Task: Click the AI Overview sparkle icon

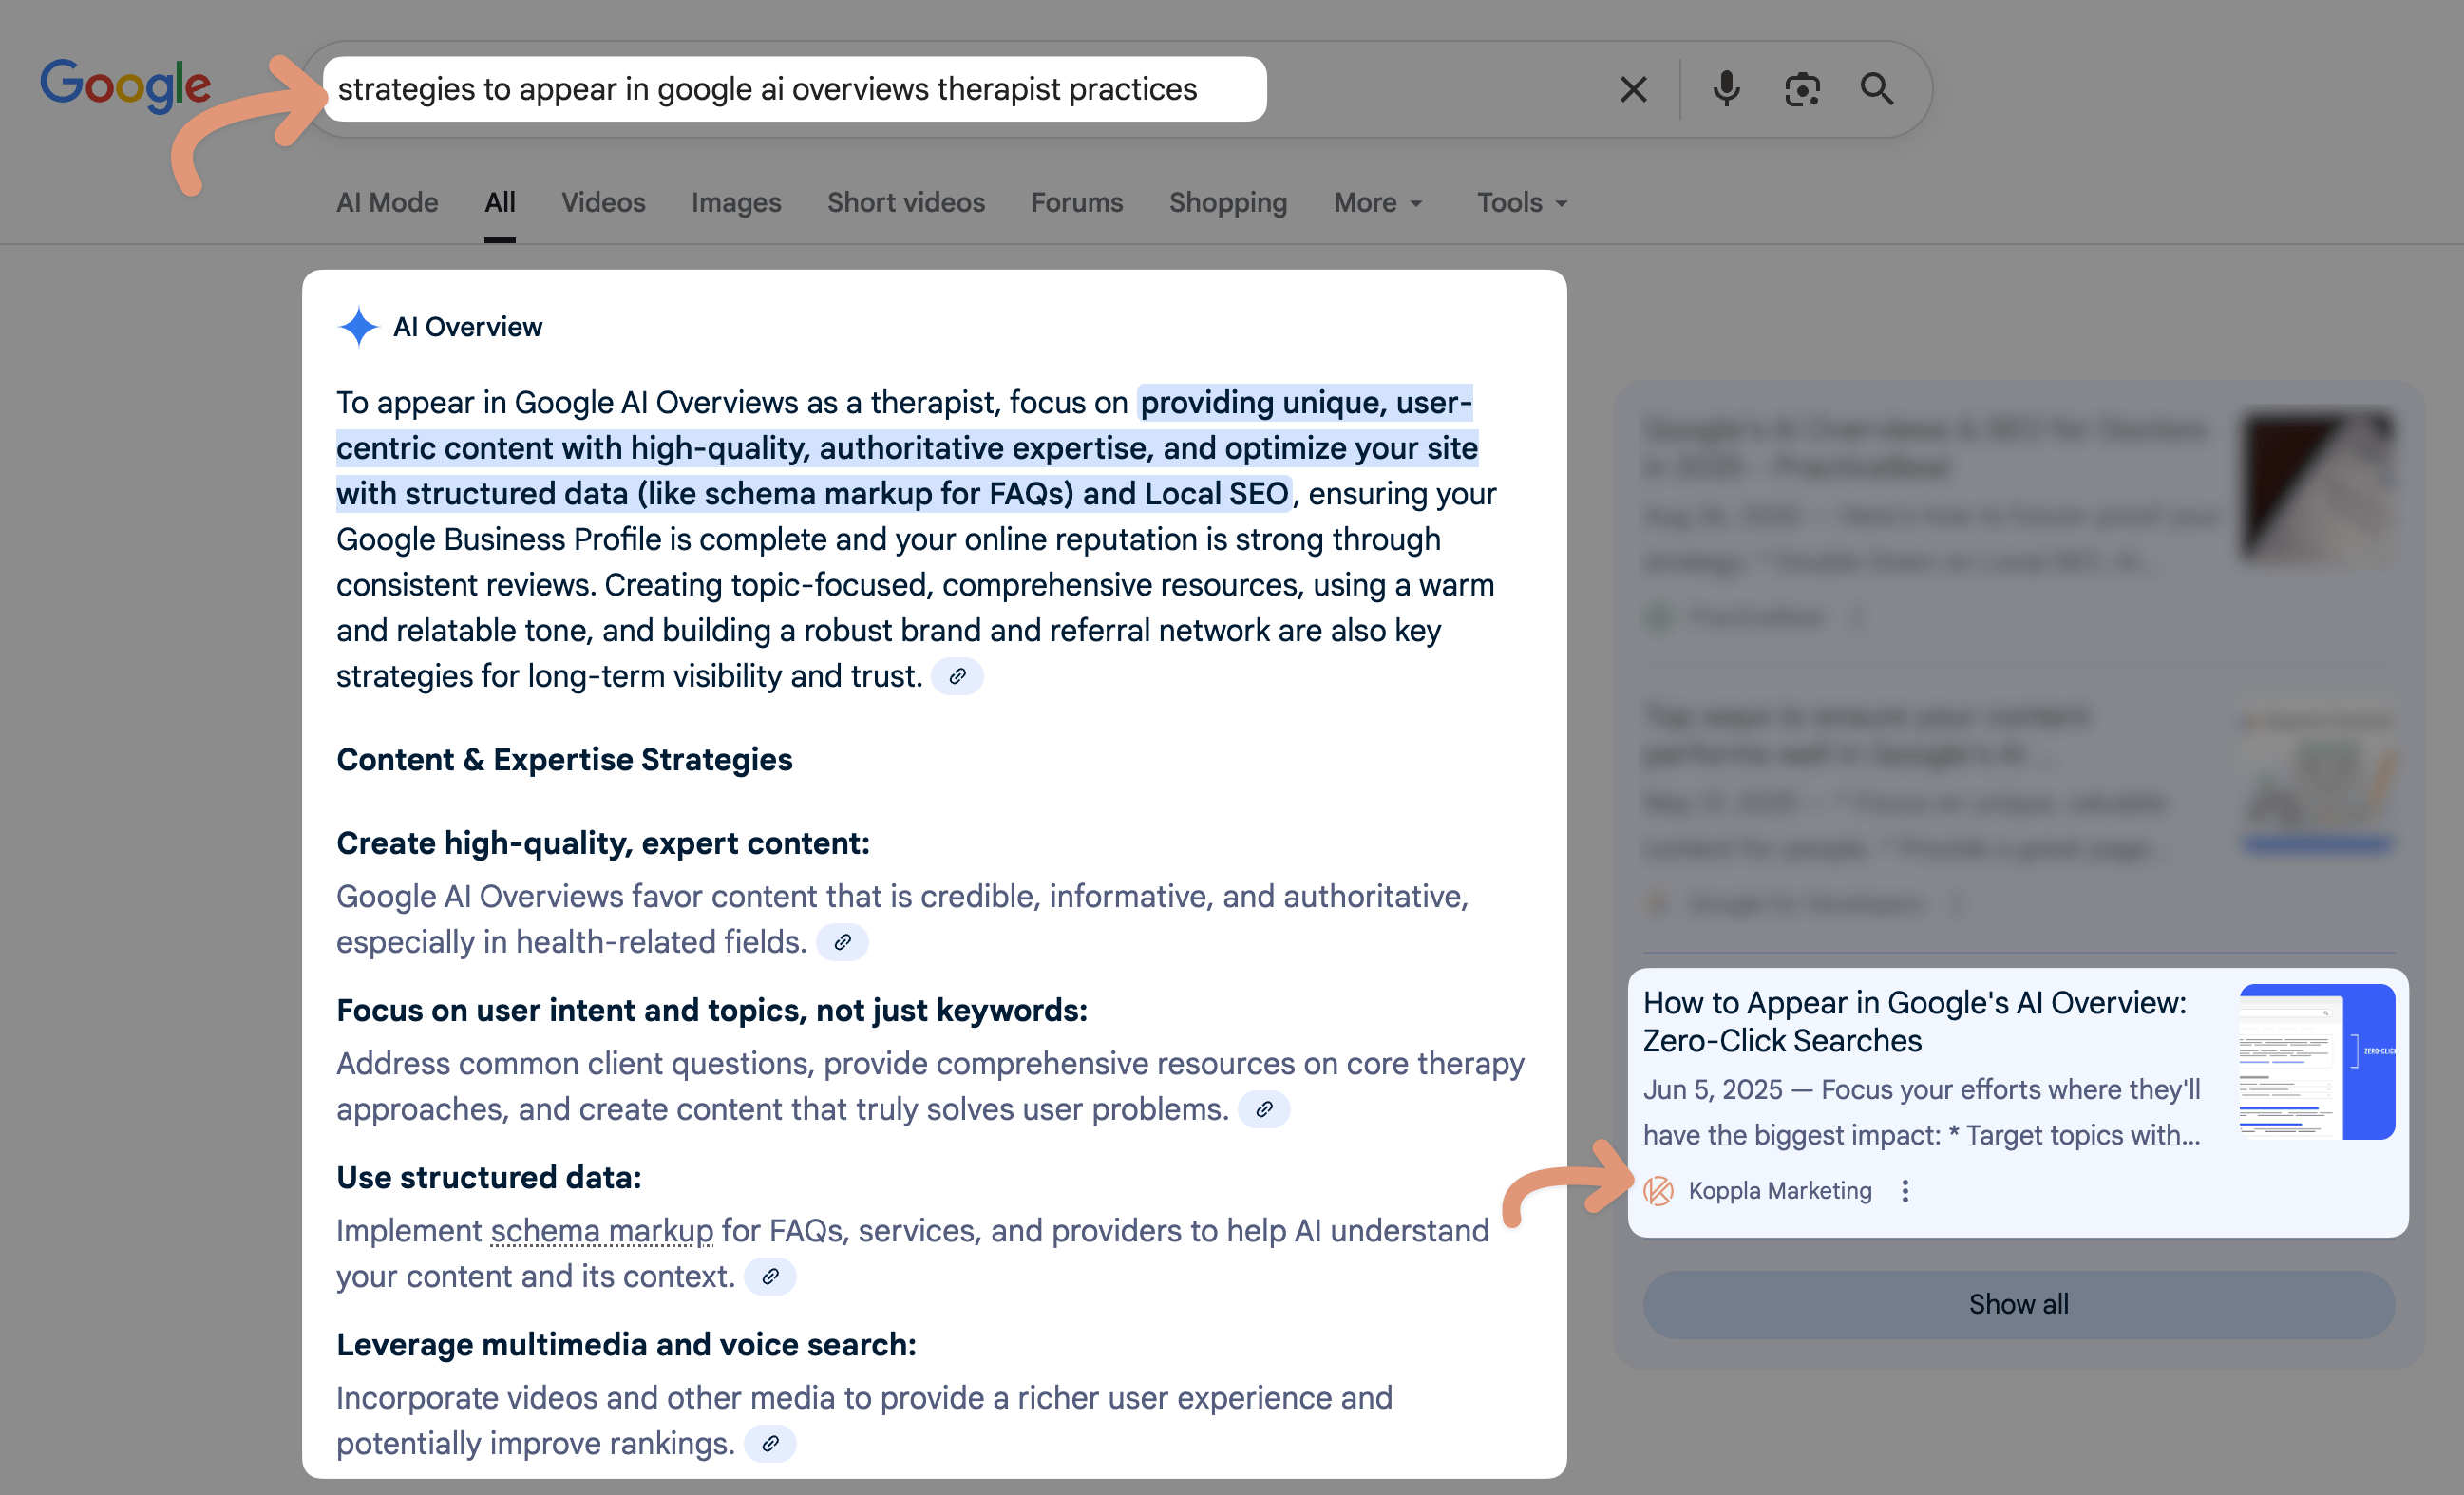Action: (x=358, y=326)
